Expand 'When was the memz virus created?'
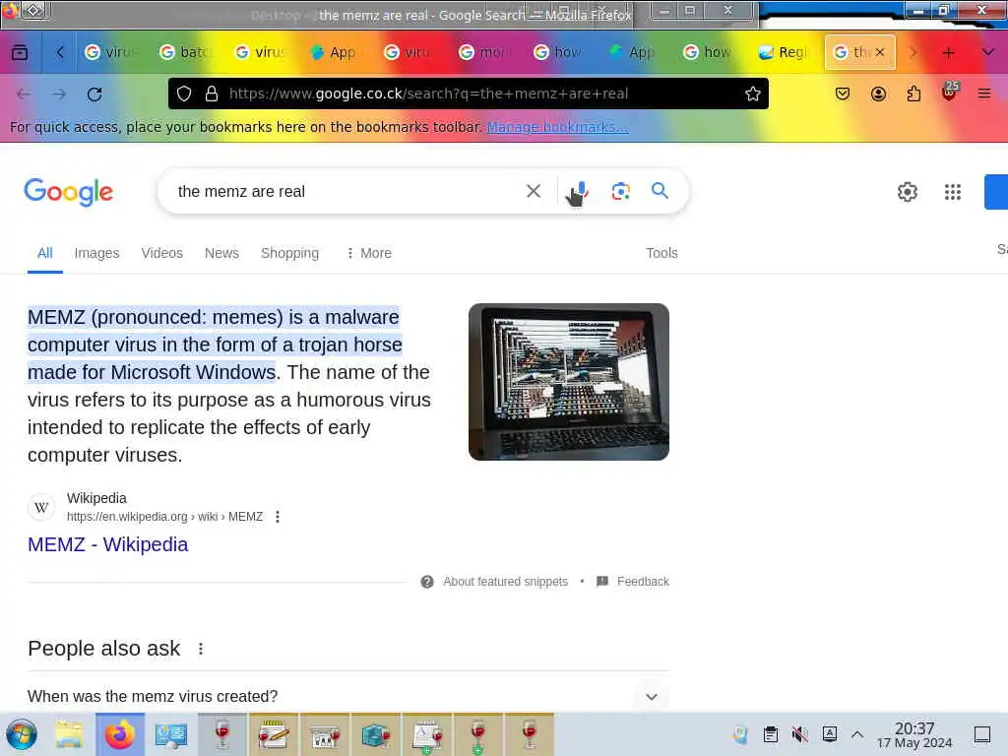 click(x=348, y=696)
